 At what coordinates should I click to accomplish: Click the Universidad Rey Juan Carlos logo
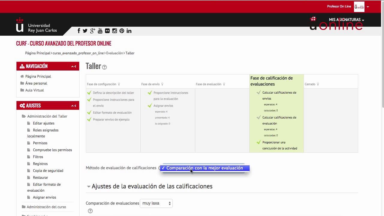click(36, 25)
